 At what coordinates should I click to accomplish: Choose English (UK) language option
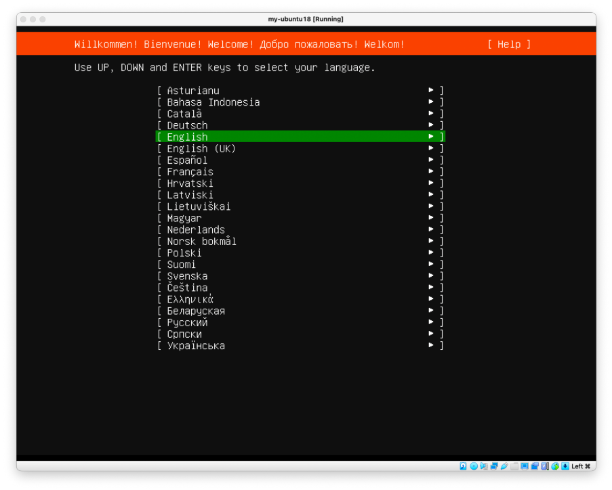(x=300, y=148)
